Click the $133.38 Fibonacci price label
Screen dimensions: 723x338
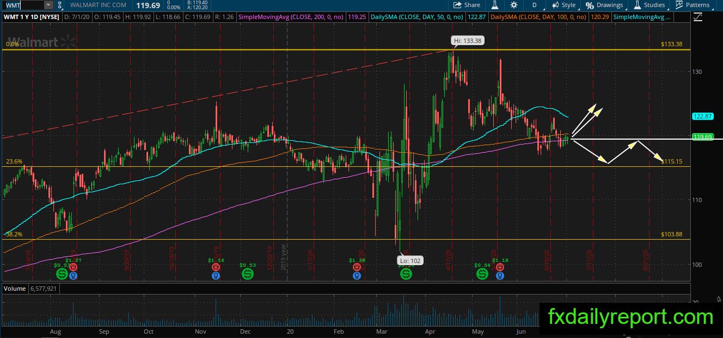(671, 45)
